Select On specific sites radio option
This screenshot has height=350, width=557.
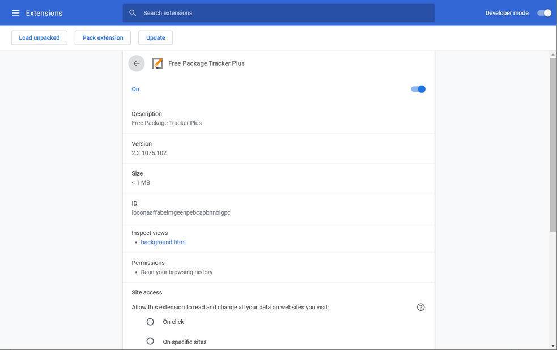(150, 341)
